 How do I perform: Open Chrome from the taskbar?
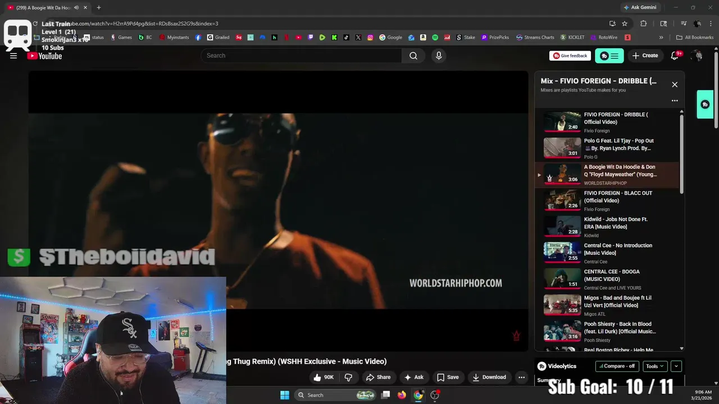[x=418, y=395]
